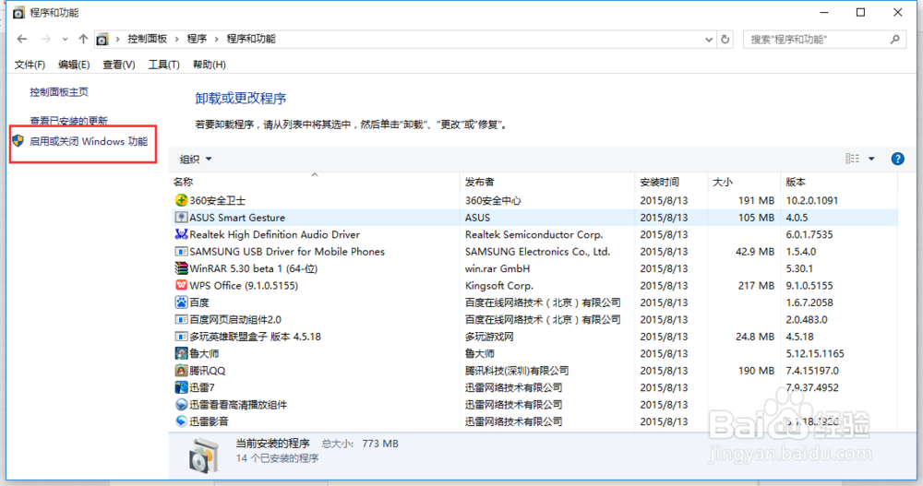The height and width of the screenshot is (486, 923).
Task: Click the 鲁大师 icon
Action: pos(181,353)
